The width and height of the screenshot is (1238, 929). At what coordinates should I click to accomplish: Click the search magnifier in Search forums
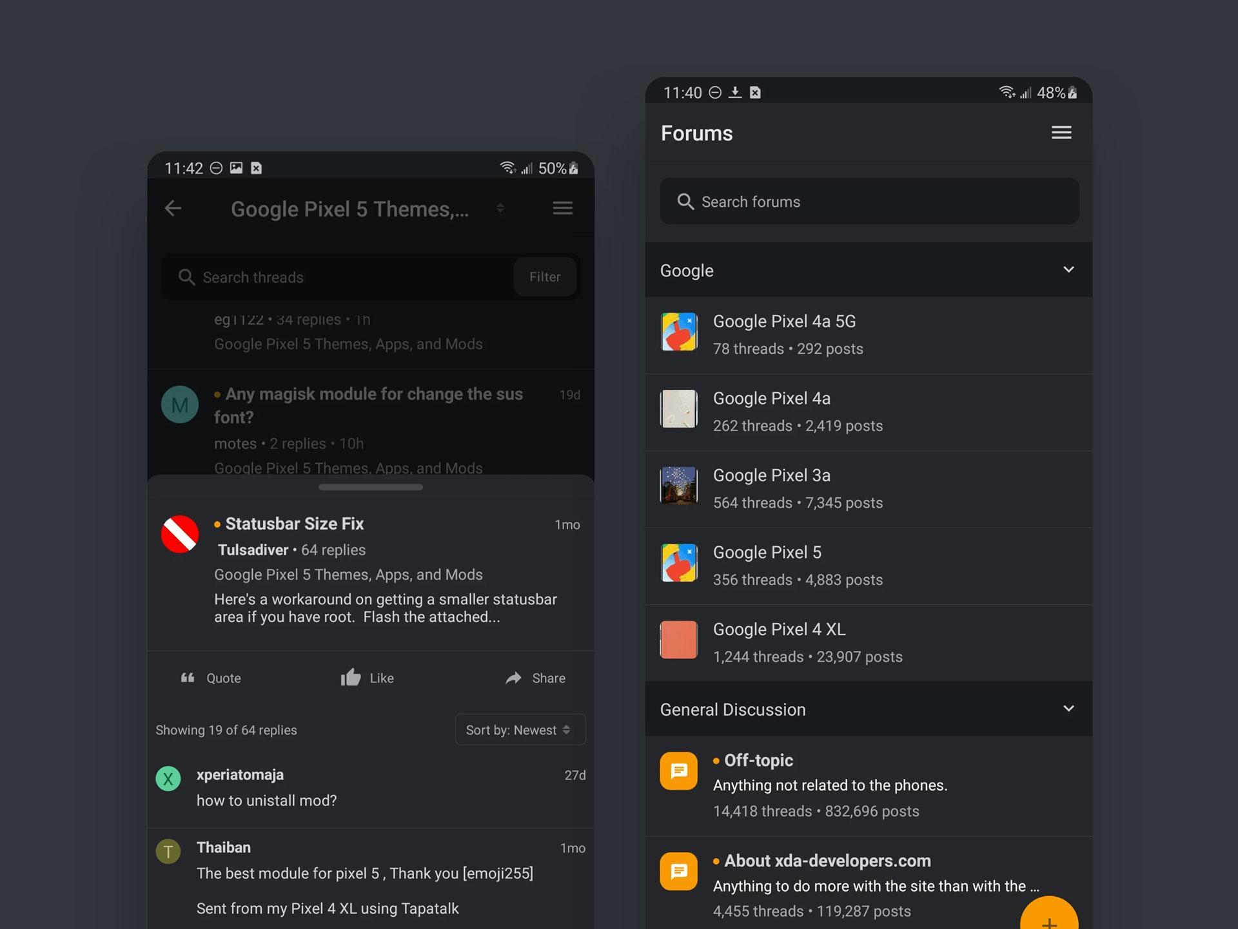tap(685, 202)
